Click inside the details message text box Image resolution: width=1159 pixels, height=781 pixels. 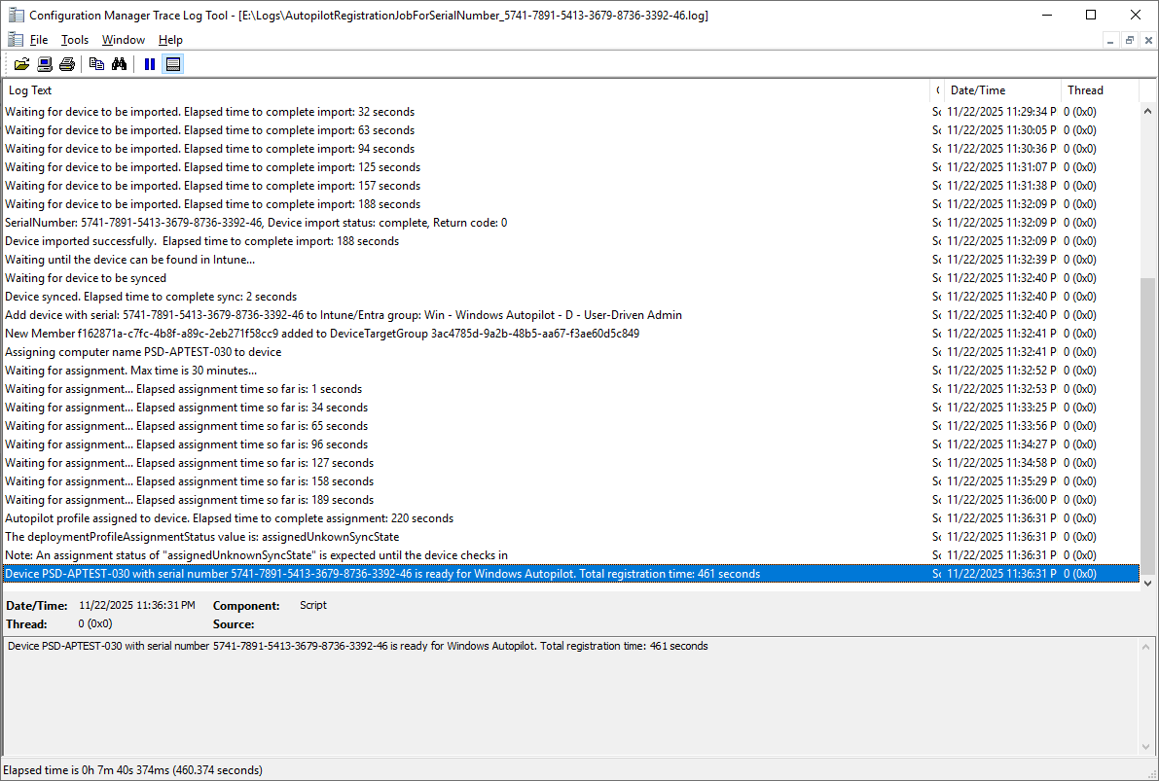coord(570,695)
